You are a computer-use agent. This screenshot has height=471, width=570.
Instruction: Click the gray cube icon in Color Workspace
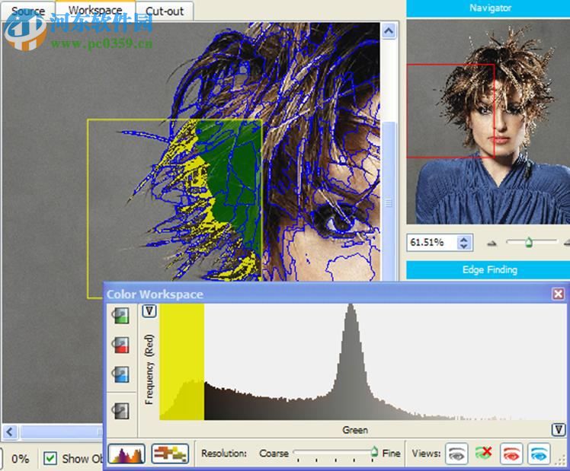point(120,411)
